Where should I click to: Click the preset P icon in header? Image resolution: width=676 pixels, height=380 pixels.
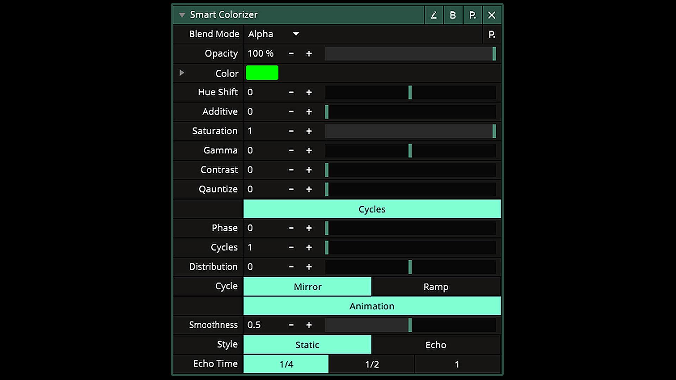pos(472,15)
